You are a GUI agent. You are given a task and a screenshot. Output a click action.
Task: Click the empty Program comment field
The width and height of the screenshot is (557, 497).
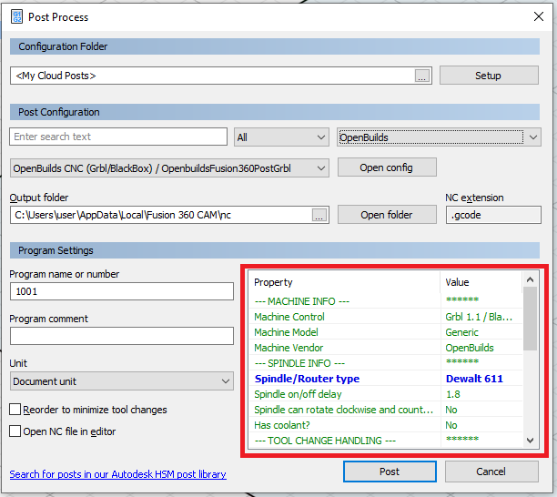121,336
